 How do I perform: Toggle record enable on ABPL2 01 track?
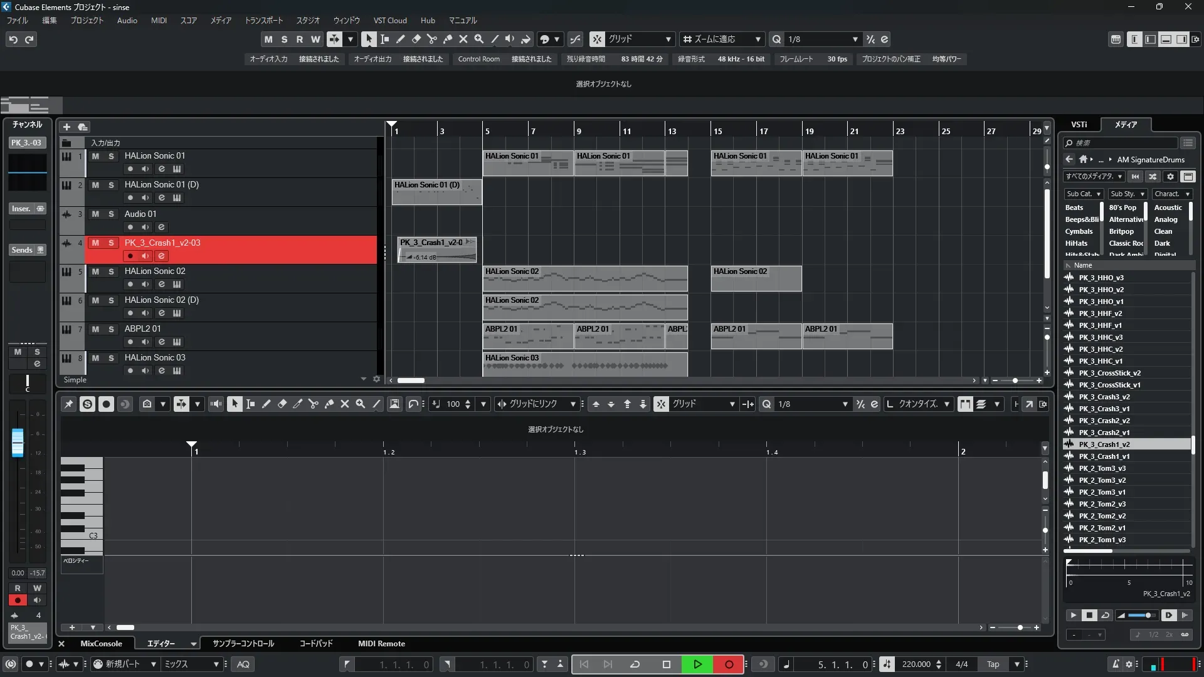(x=130, y=342)
